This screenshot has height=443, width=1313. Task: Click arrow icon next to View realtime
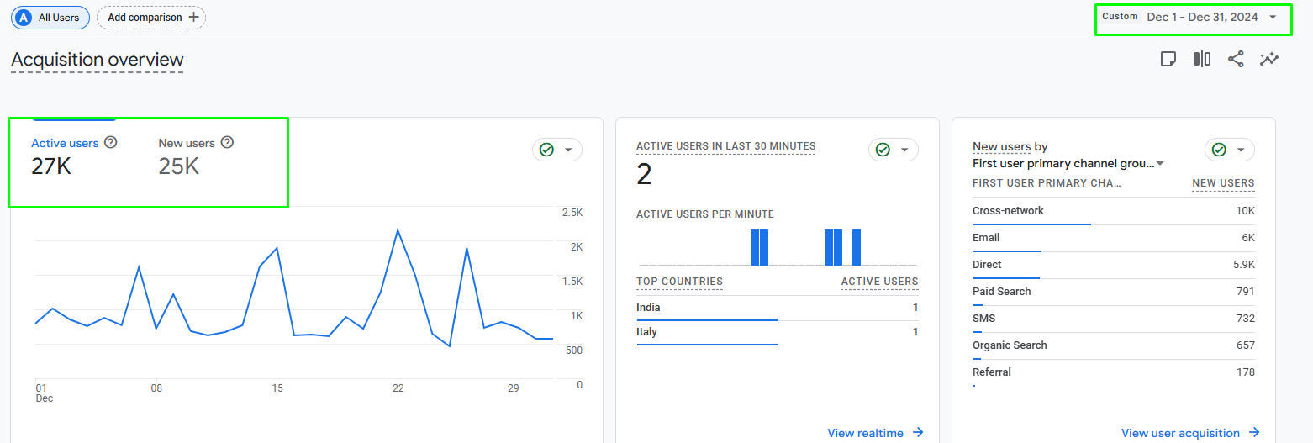tap(918, 433)
